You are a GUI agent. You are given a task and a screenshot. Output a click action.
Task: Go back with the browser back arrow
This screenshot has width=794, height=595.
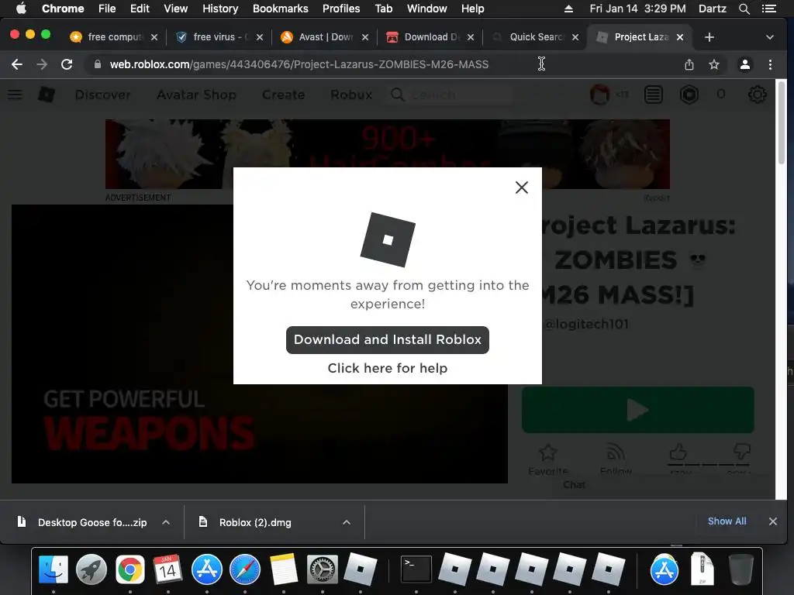[x=17, y=64]
